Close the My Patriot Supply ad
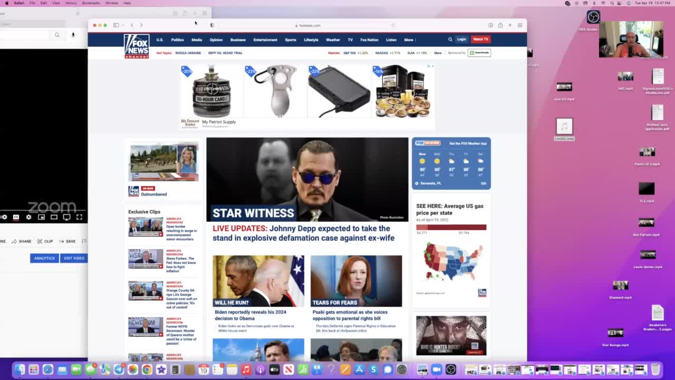The height and width of the screenshot is (380, 675). click(432, 66)
